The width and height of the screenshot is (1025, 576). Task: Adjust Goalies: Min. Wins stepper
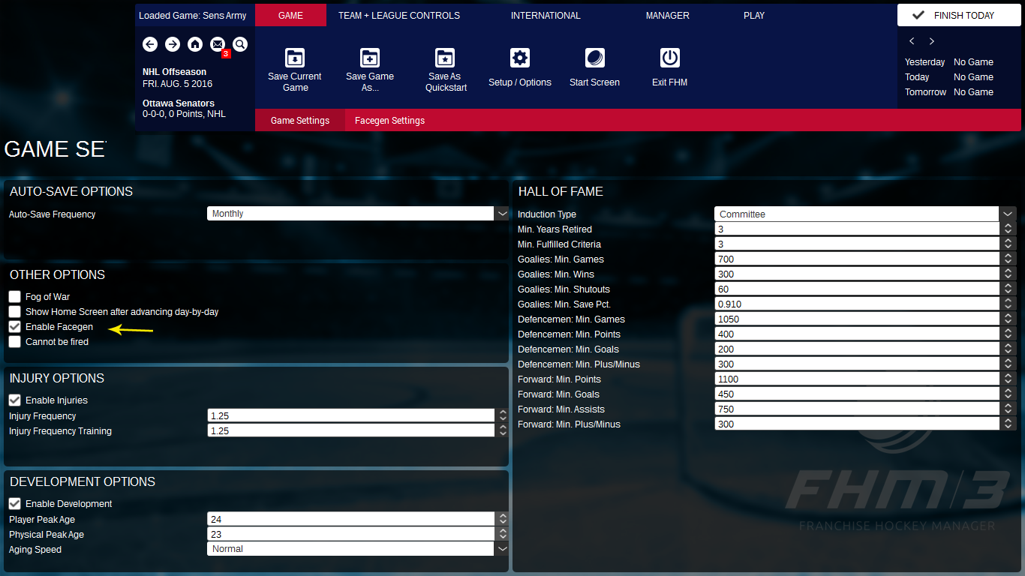pyautogui.click(x=1009, y=274)
